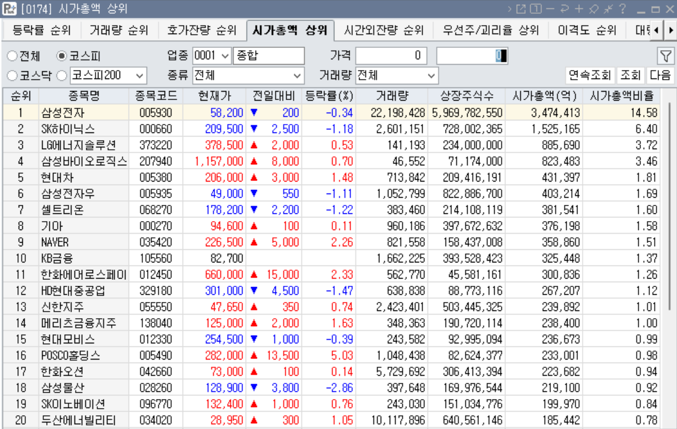Select the 코스닥 radio button

pyautogui.click(x=12, y=76)
